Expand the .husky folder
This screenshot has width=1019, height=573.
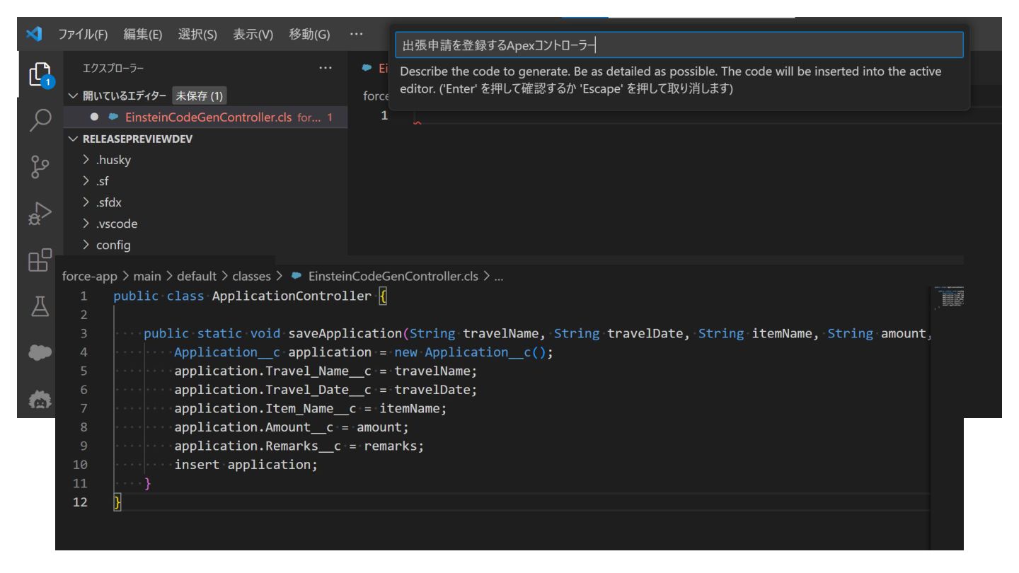click(x=113, y=160)
